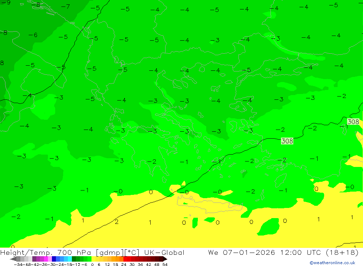Click the dark arrow at legend's warm end

tap(165, 259)
